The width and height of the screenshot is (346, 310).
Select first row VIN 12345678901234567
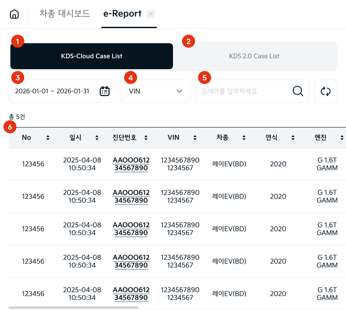(180, 164)
